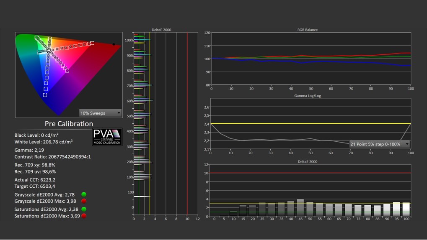Click the Contrast Ratio value text
Screen dimensions: 427x240
coord(52,157)
